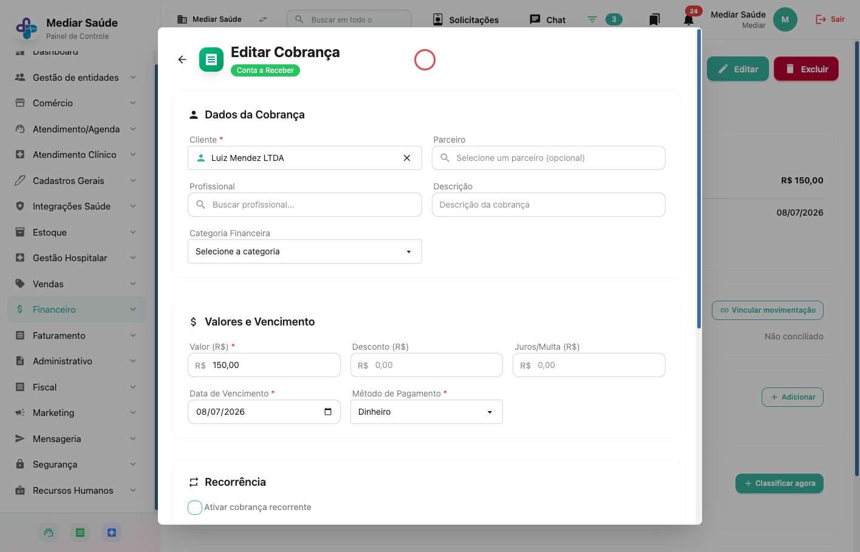Click the switch entity arrows icon
The height and width of the screenshot is (552, 860).
point(263,19)
